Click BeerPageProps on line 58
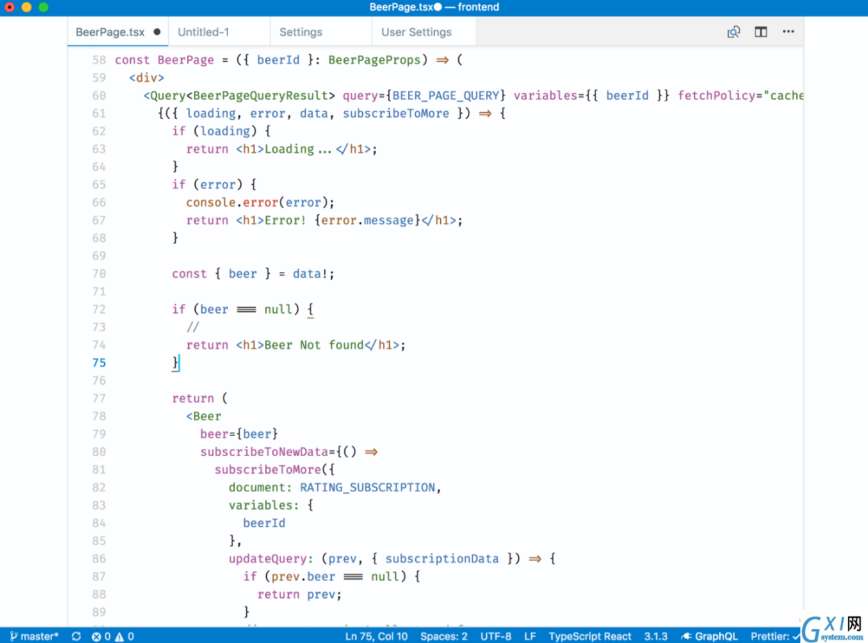This screenshot has height=643, width=868. [x=374, y=60]
